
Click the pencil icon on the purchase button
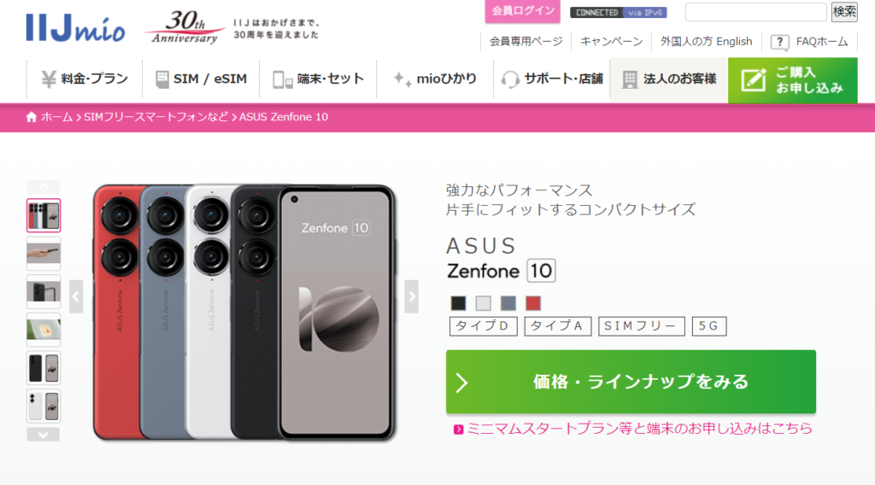(x=754, y=80)
